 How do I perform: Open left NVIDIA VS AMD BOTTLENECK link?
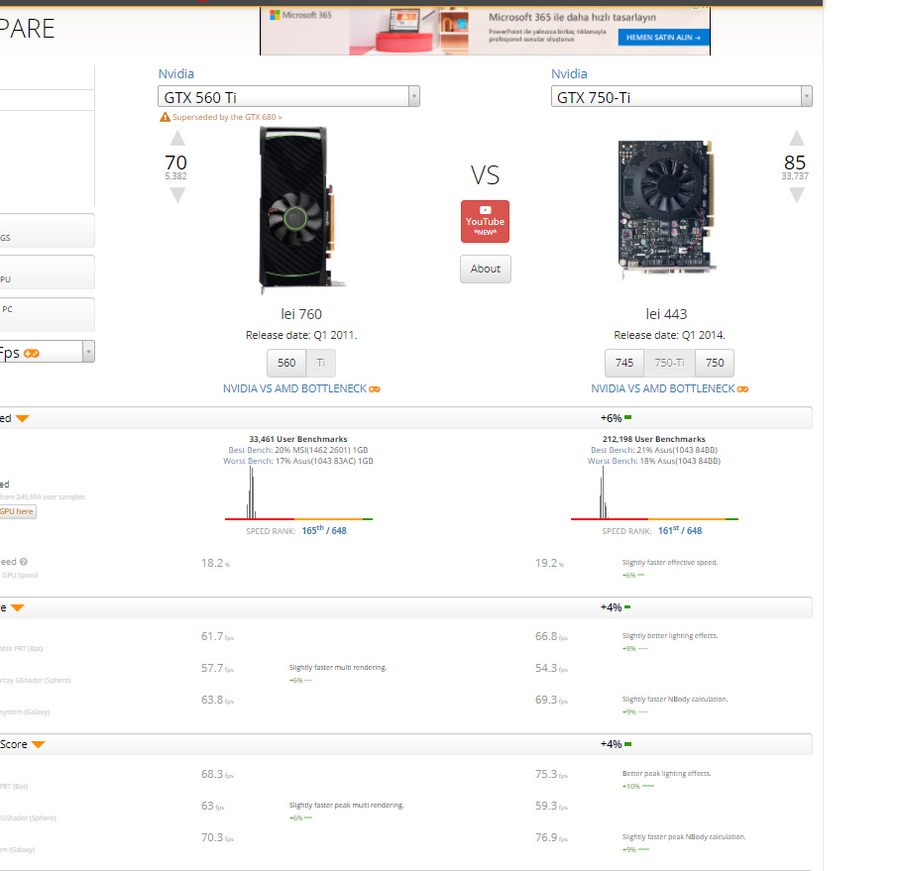pyautogui.click(x=301, y=389)
